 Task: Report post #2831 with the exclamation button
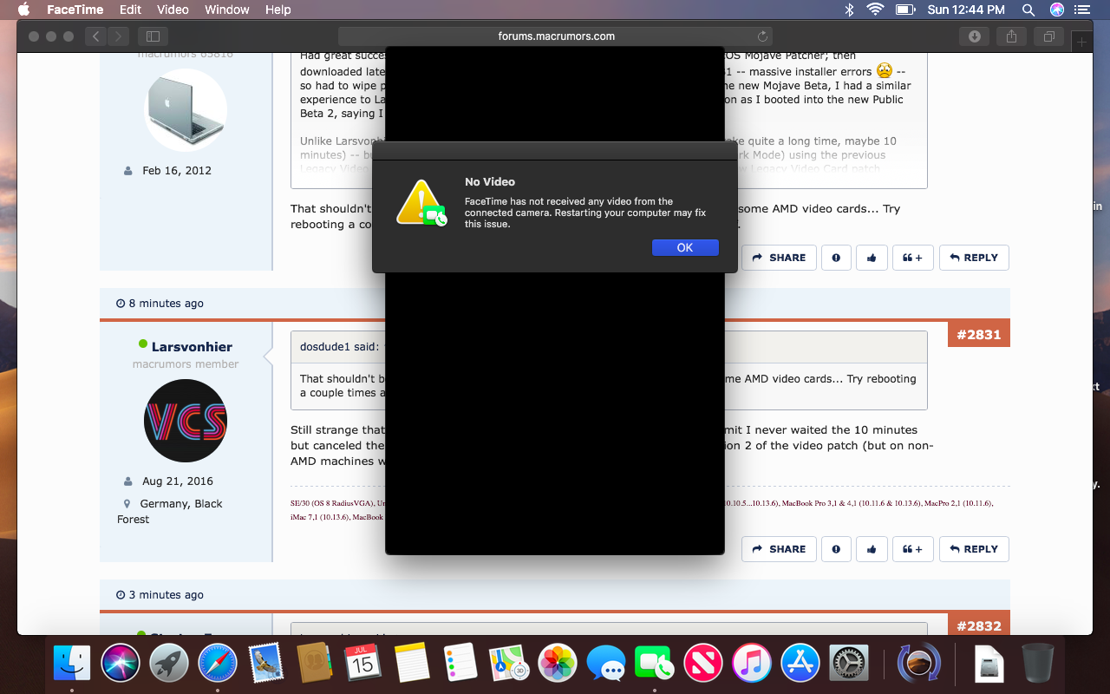(836, 549)
